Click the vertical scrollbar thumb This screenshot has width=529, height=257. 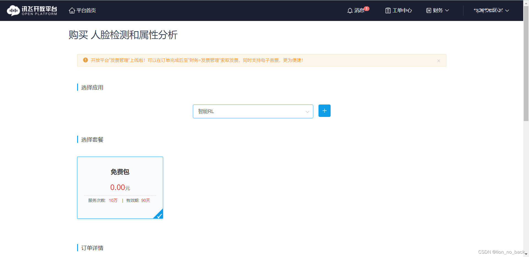pyautogui.click(x=526, y=63)
